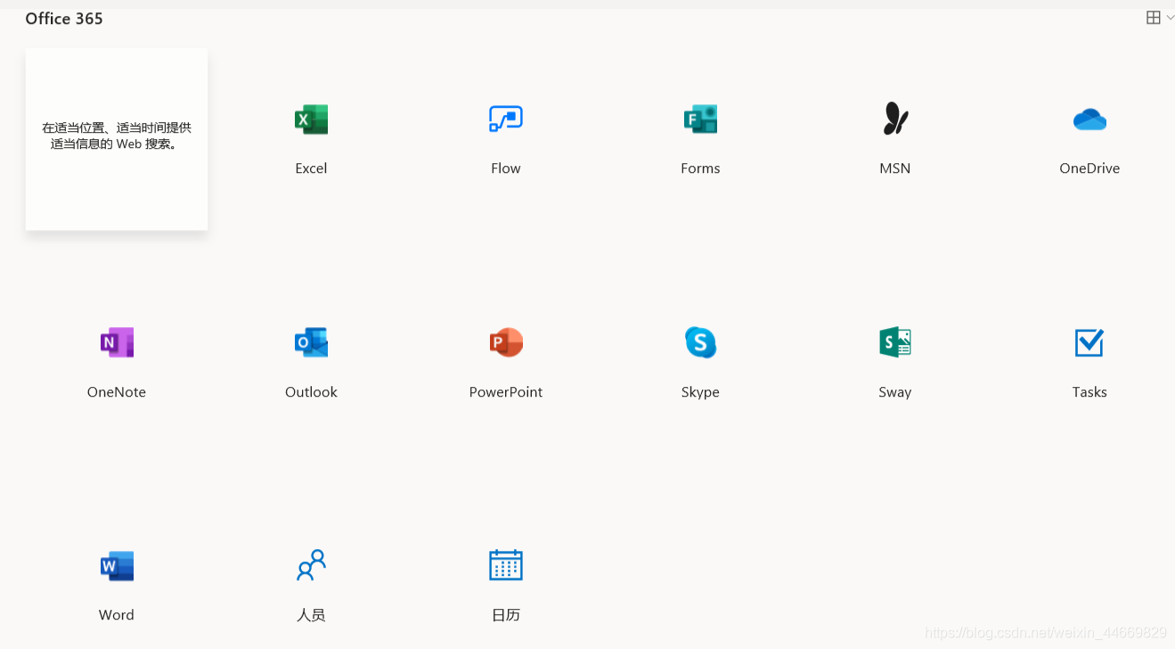Launch the PowerPoint app icon
Viewport: 1175px width, 649px height.
point(506,342)
